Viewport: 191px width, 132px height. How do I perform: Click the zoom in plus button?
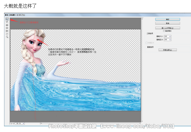(13, 124)
